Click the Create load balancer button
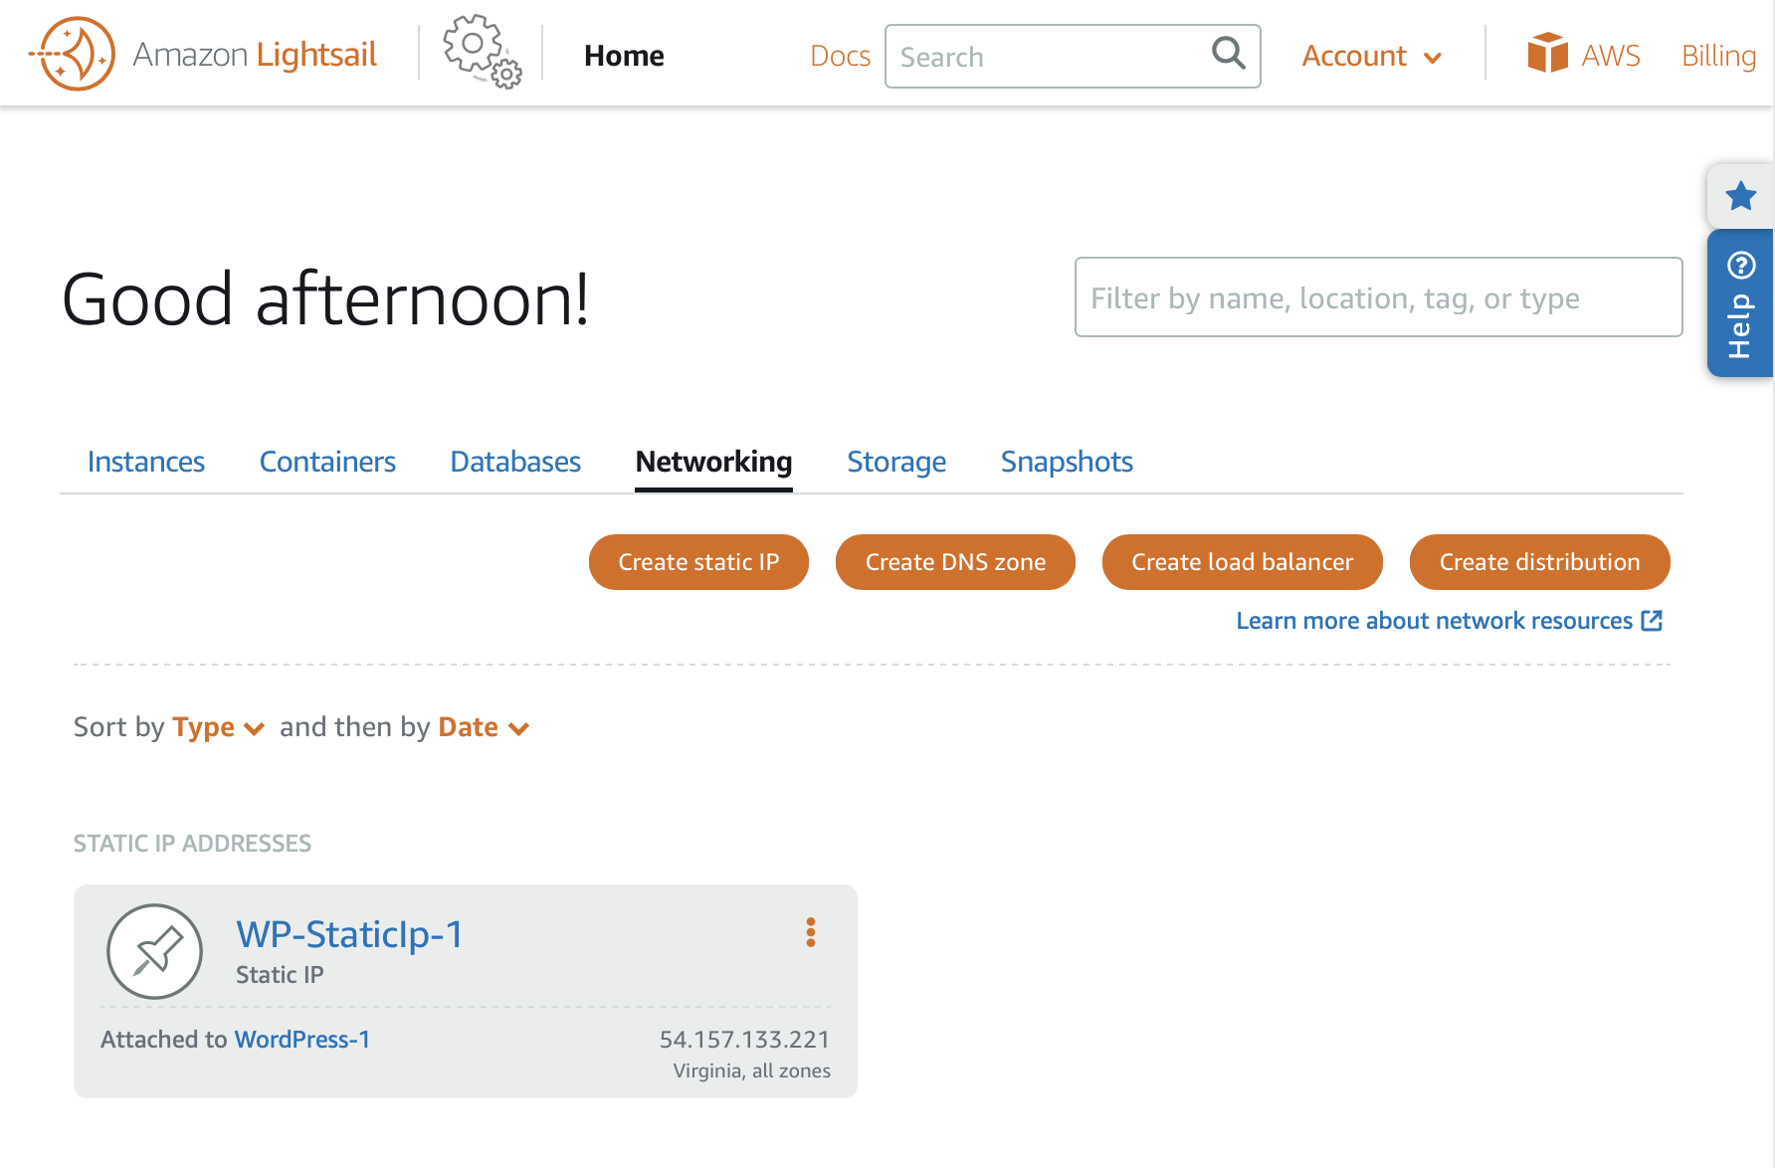Screen dimensions: 1775x1168 1242,562
